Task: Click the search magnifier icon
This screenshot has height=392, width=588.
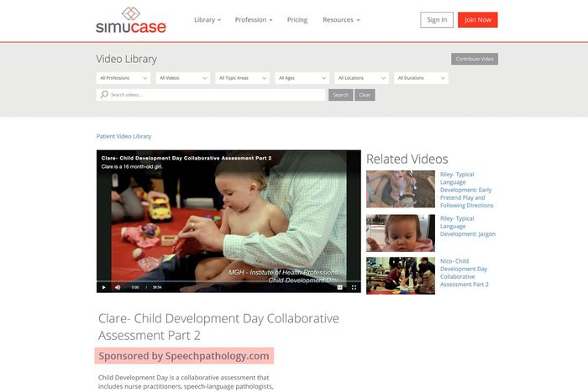Action: coord(105,95)
